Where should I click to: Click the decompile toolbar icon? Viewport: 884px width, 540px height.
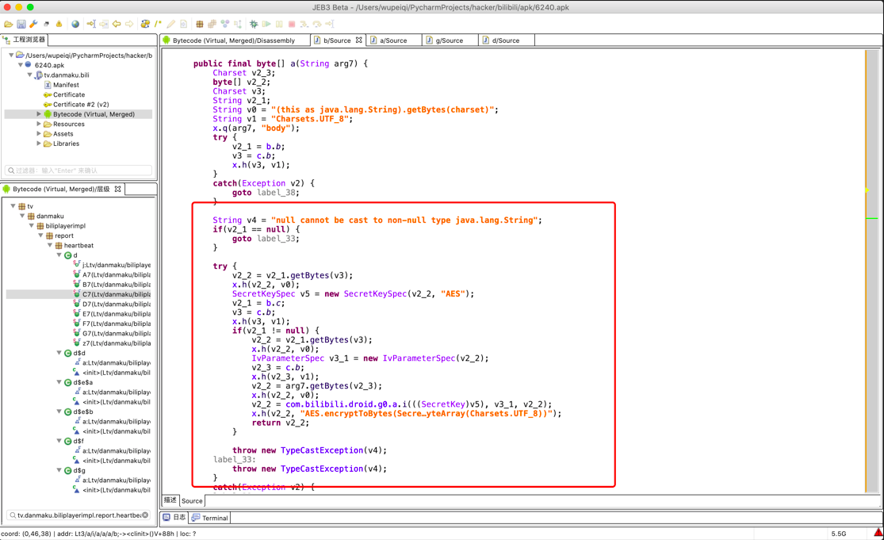(145, 25)
